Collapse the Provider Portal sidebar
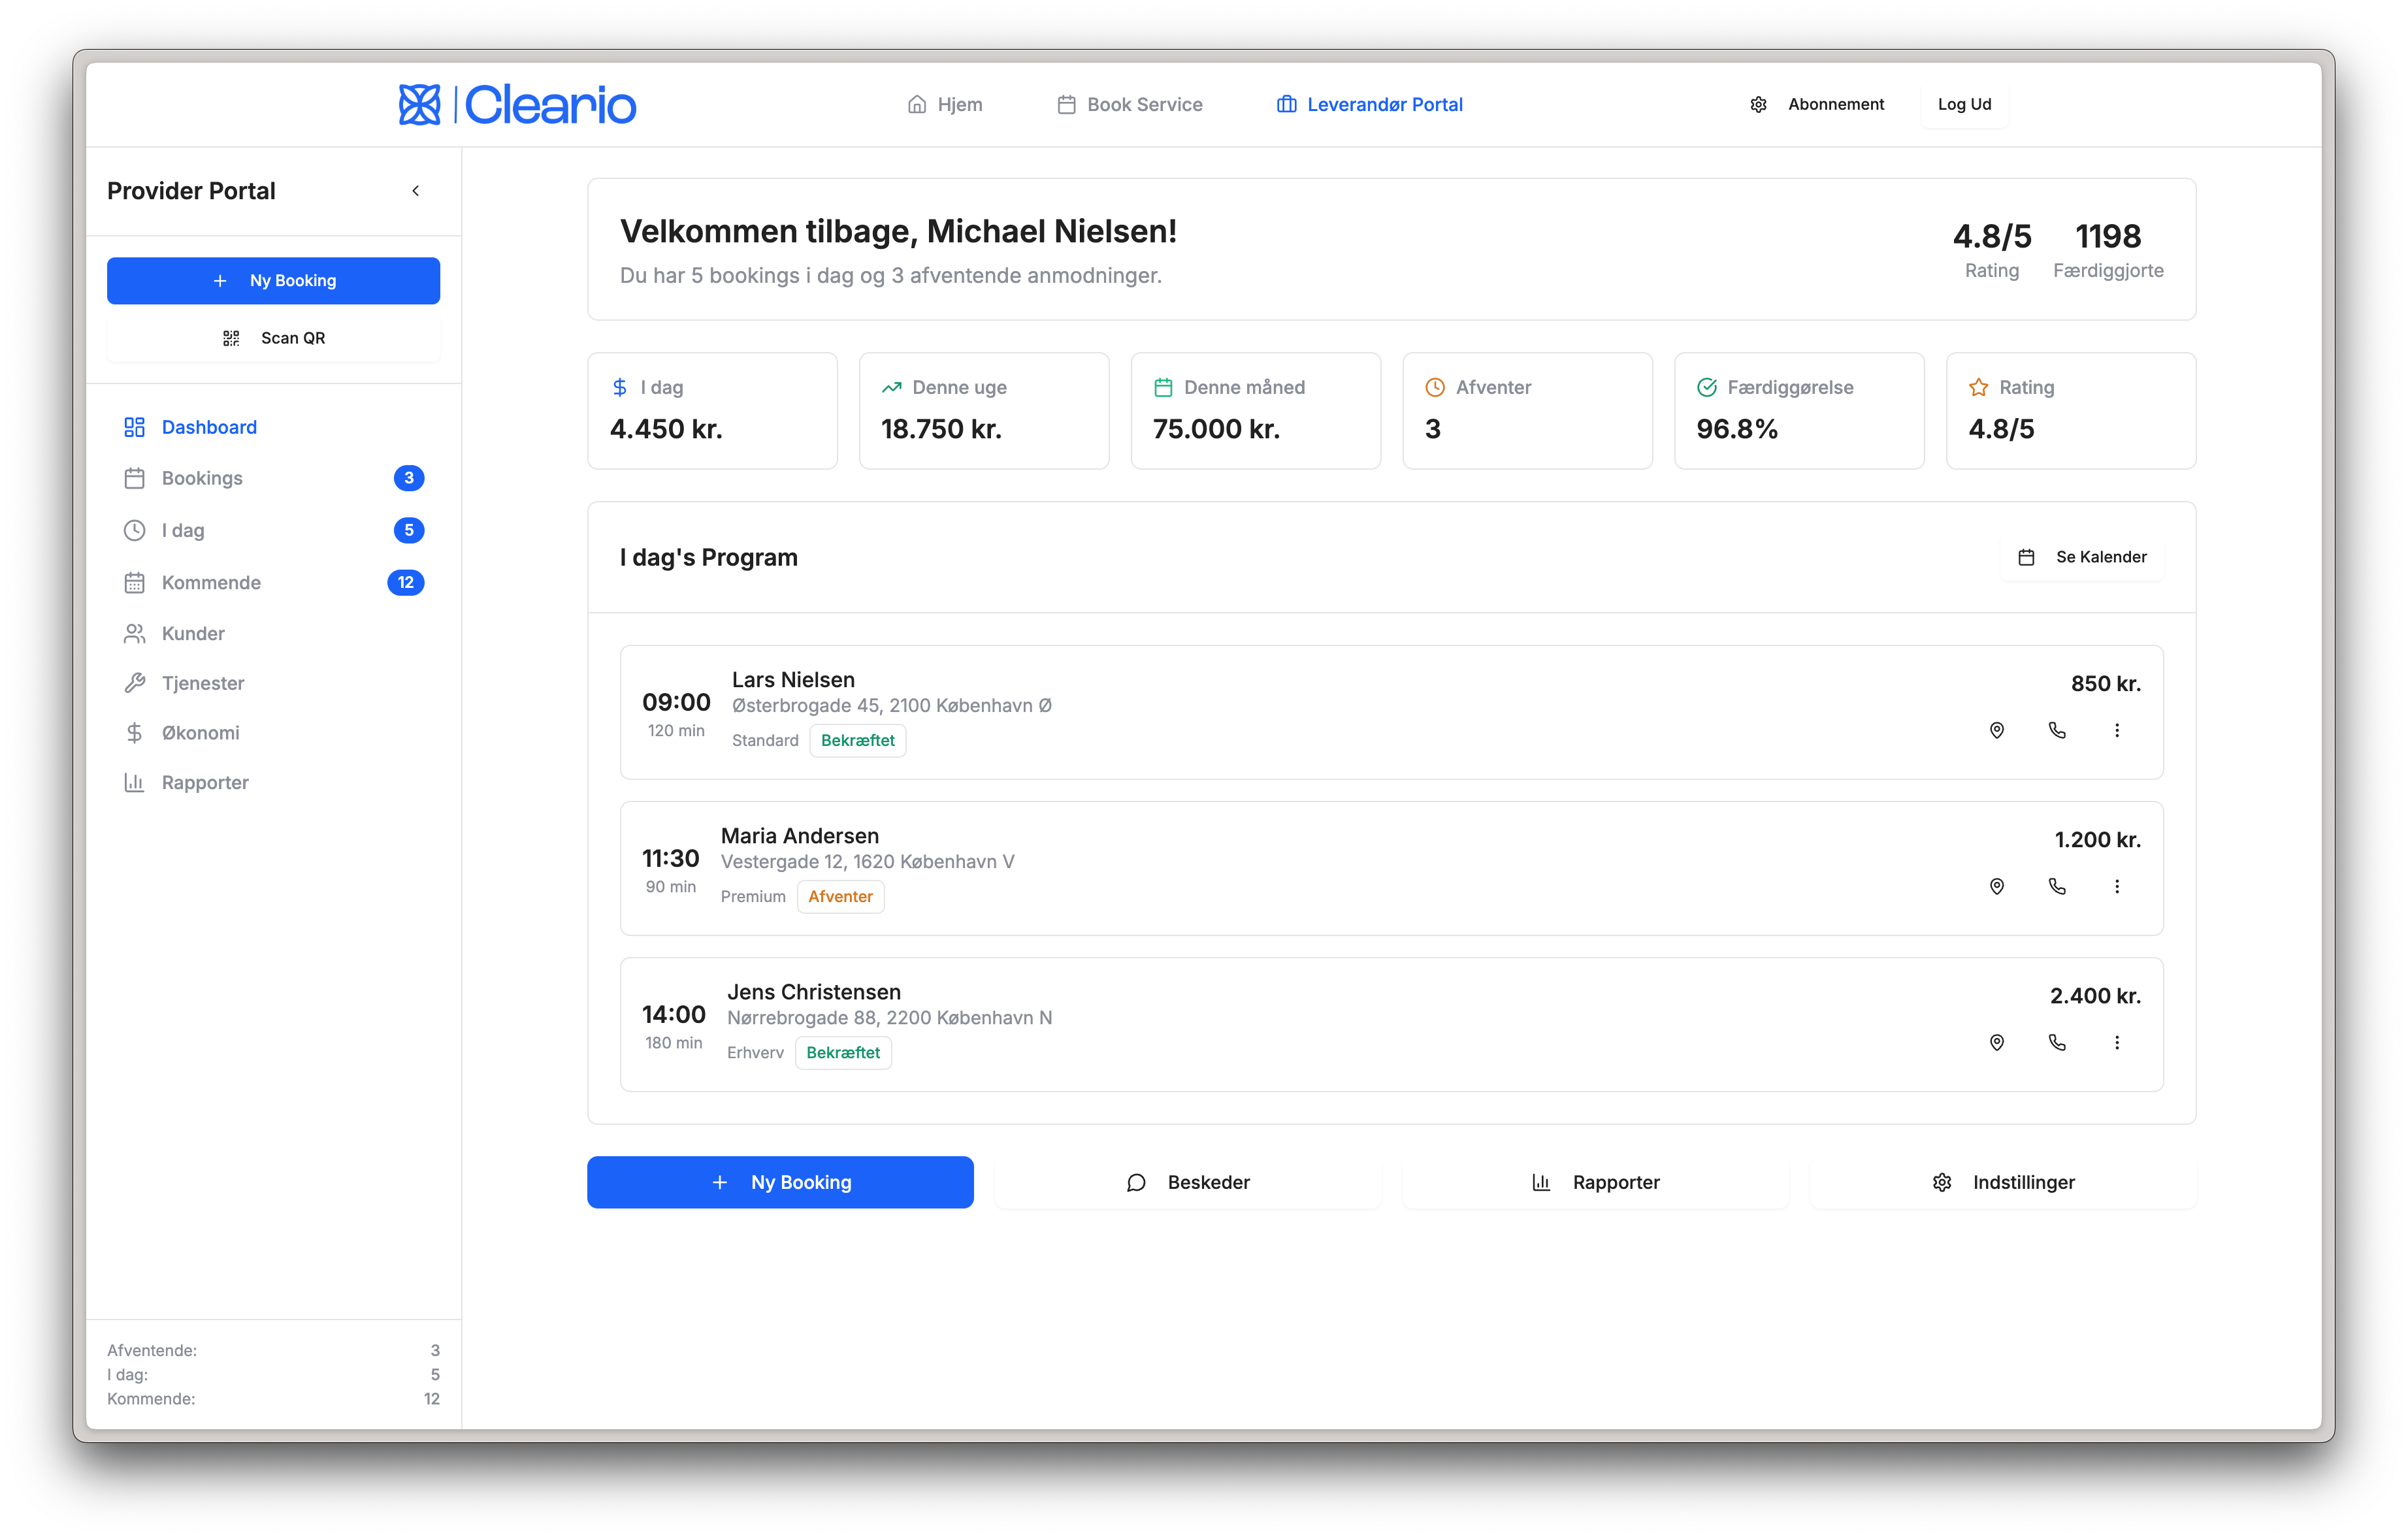The image size is (2408, 1539). click(x=416, y=191)
